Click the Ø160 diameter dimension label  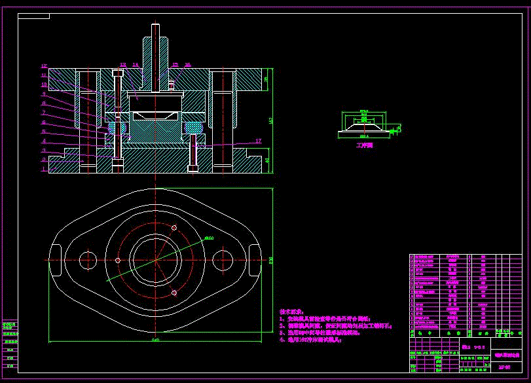tap(210, 238)
